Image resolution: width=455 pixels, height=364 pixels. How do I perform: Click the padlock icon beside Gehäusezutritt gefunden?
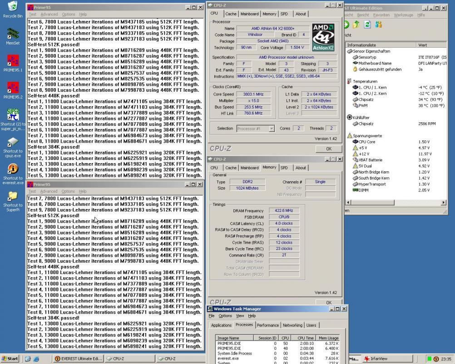point(355,69)
